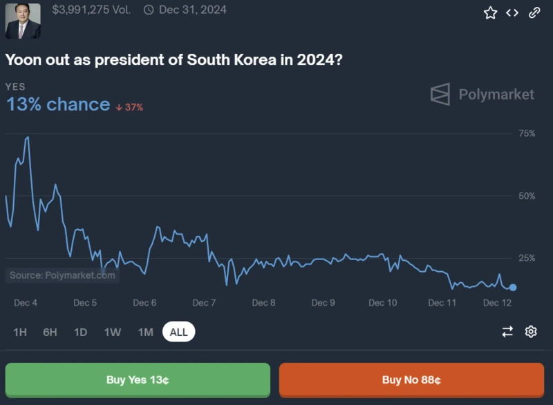The height and width of the screenshot is (405, 553).
Task: Click the market title about Yoon
Action: coord(174,60)
